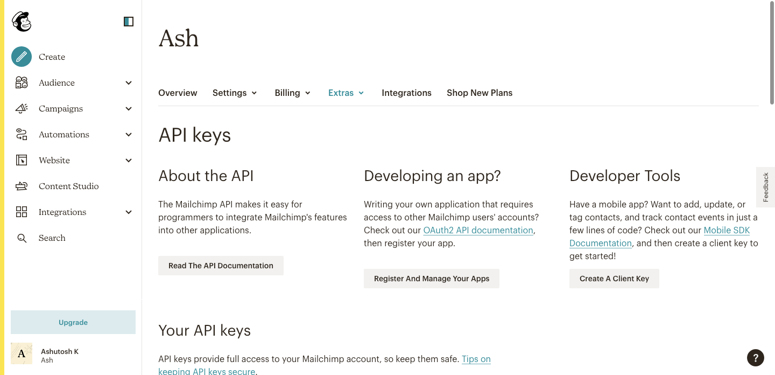Screen dimensions: 775x375
Task: Open the OAuth2 API documentation link
Action: (x=478, y=230)
